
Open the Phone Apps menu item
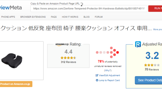pyautogui.click(x=8, y=17)
